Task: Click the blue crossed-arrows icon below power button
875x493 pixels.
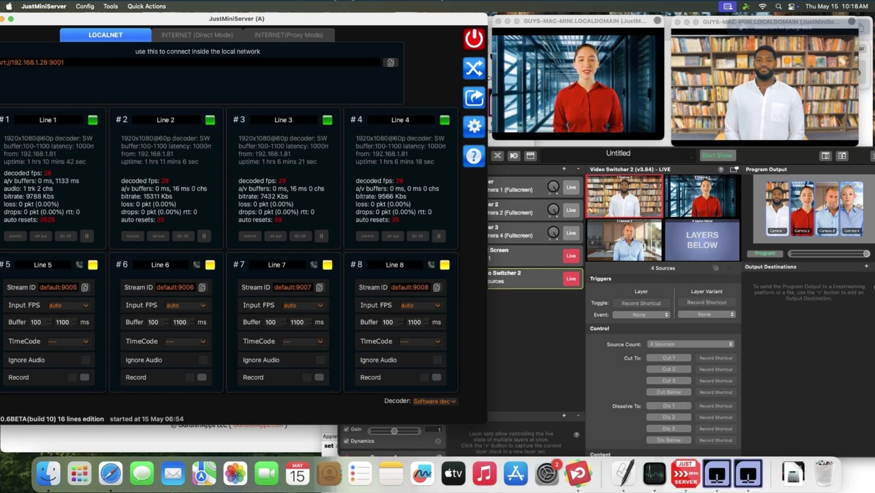Action: pyautogui.click(x=474, y=68)
